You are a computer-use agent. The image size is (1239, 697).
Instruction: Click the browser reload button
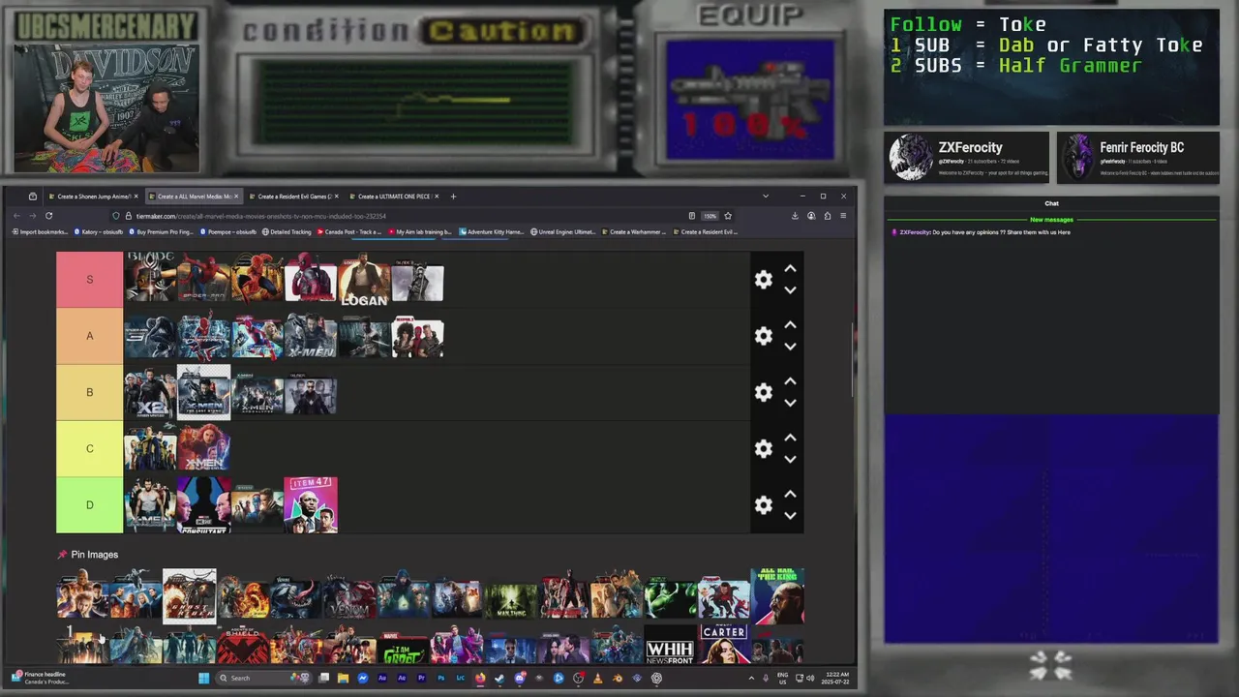(48, 216)
